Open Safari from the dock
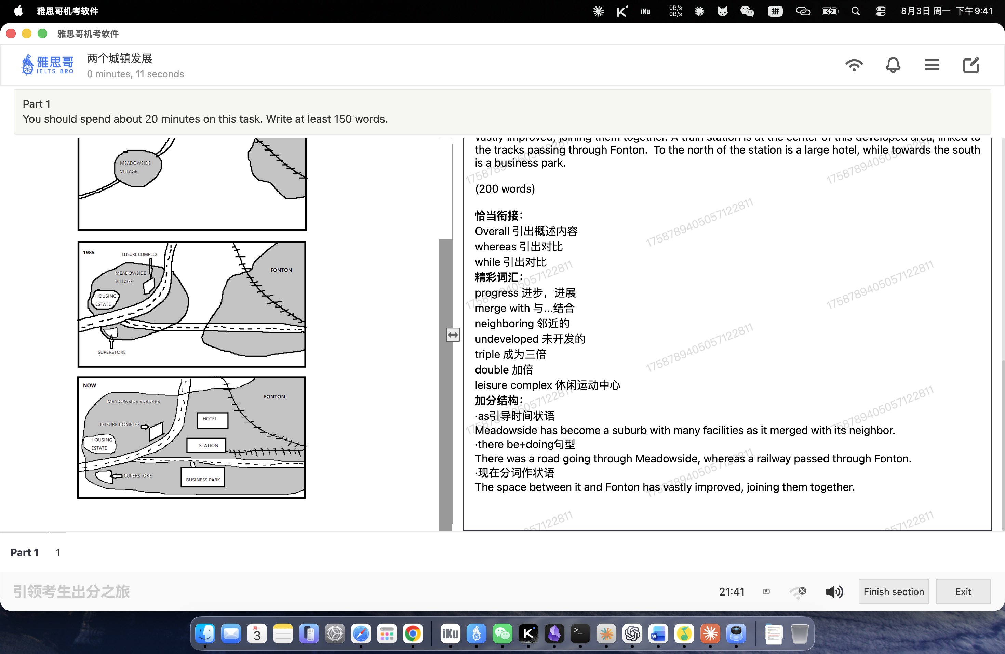 tap(361, 633)
